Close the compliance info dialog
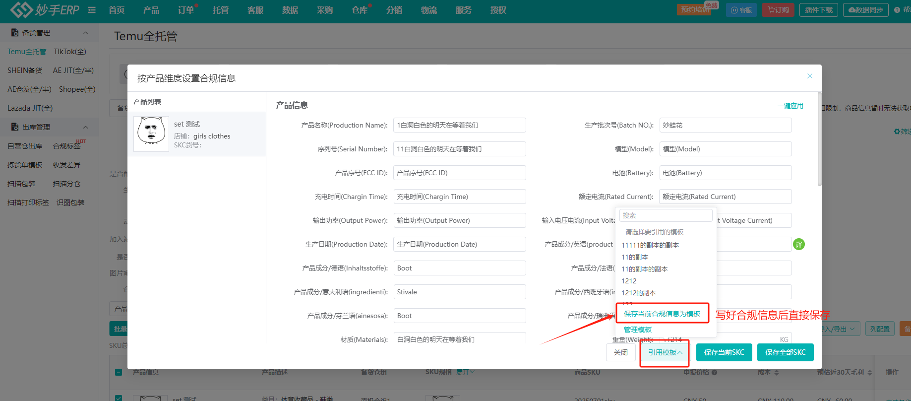The image size is (911, 401). point(810,76)
